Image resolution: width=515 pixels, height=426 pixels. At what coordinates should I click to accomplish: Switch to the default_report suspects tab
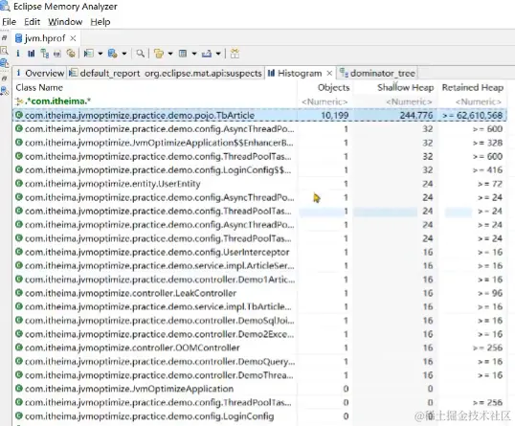pyautogui.click(x=166, y=73)
